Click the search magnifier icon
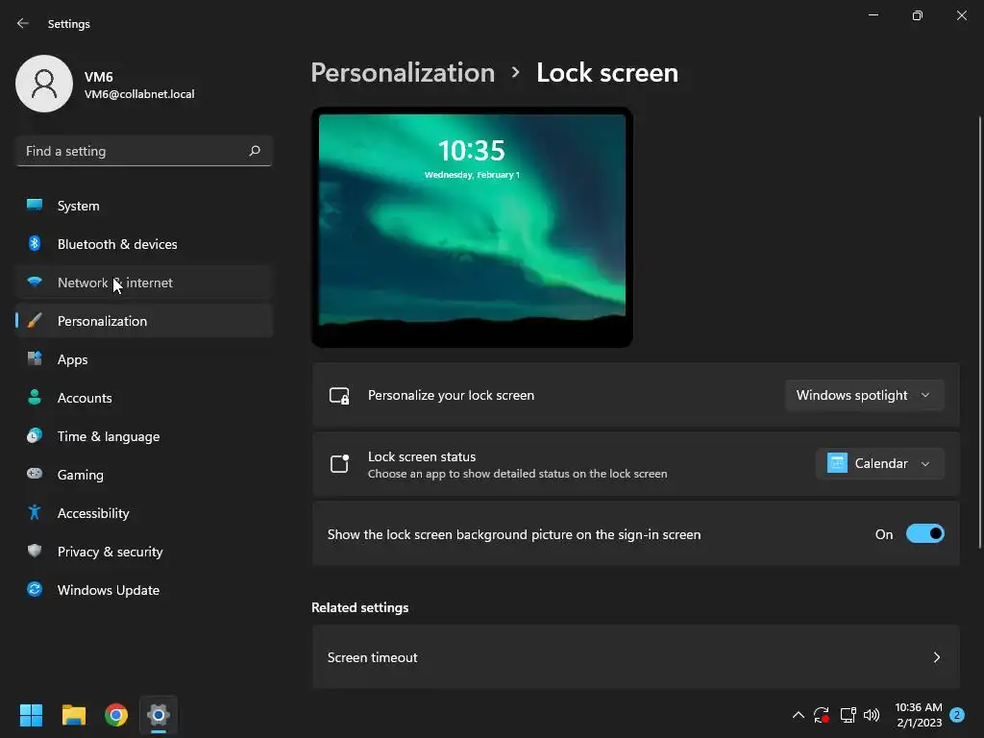 click(x=254, y=151)
